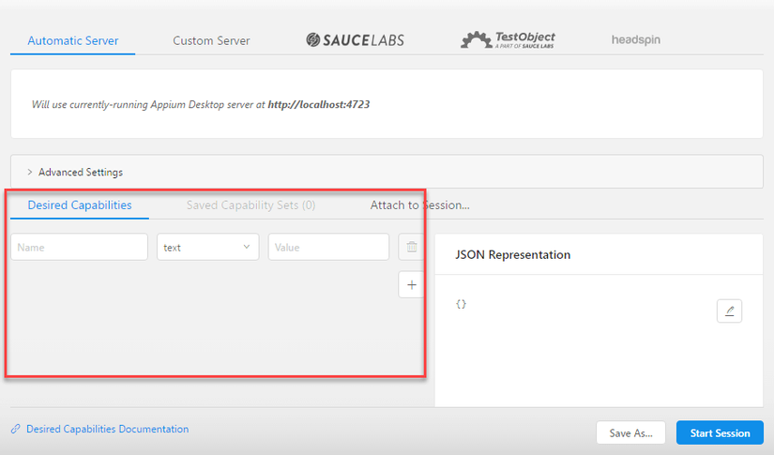This screenshot has width=774, height=455.
Task: Switch to Custom Server tab
Action: [x=211, y=41]
